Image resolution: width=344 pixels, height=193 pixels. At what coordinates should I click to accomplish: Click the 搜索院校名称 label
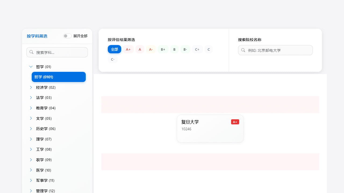point(250,40)
